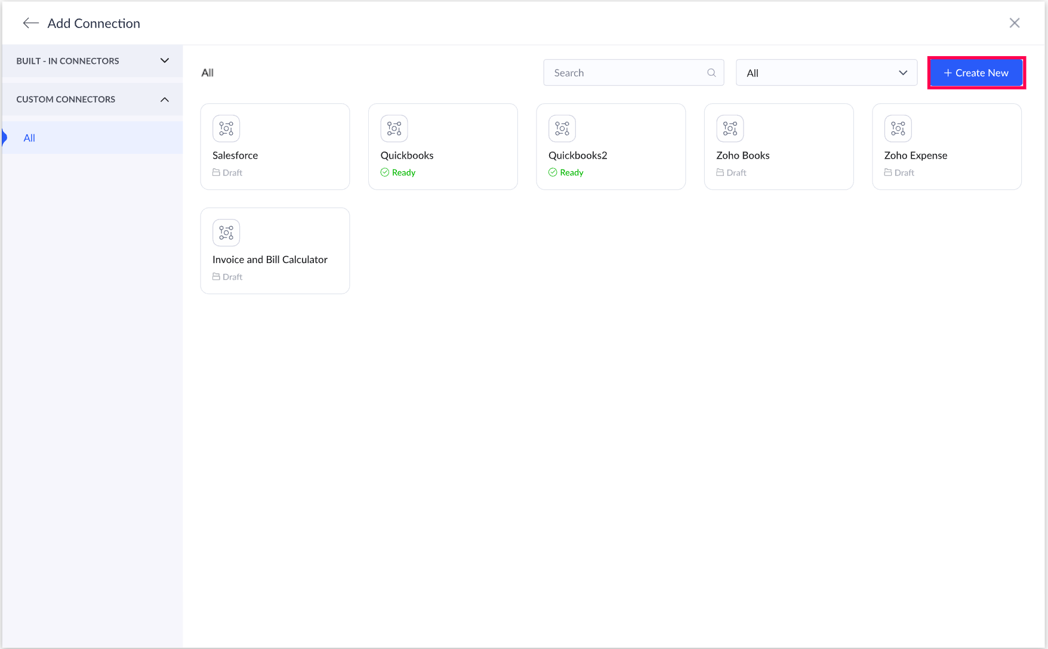This screenshot has width=1048, height=649.
Task: Close the Add Connection dialog
Action: tap(1015, 23)
